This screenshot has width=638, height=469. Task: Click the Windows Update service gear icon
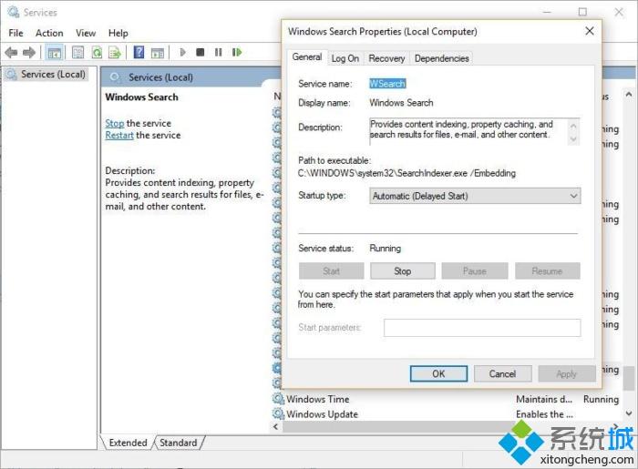pyautogui.click(x=278, y=413)
